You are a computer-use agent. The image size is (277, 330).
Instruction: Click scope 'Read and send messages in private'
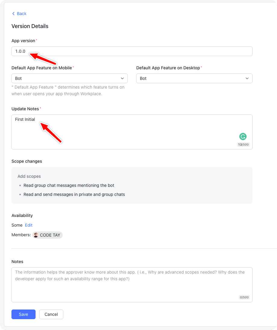pos(74,194)
